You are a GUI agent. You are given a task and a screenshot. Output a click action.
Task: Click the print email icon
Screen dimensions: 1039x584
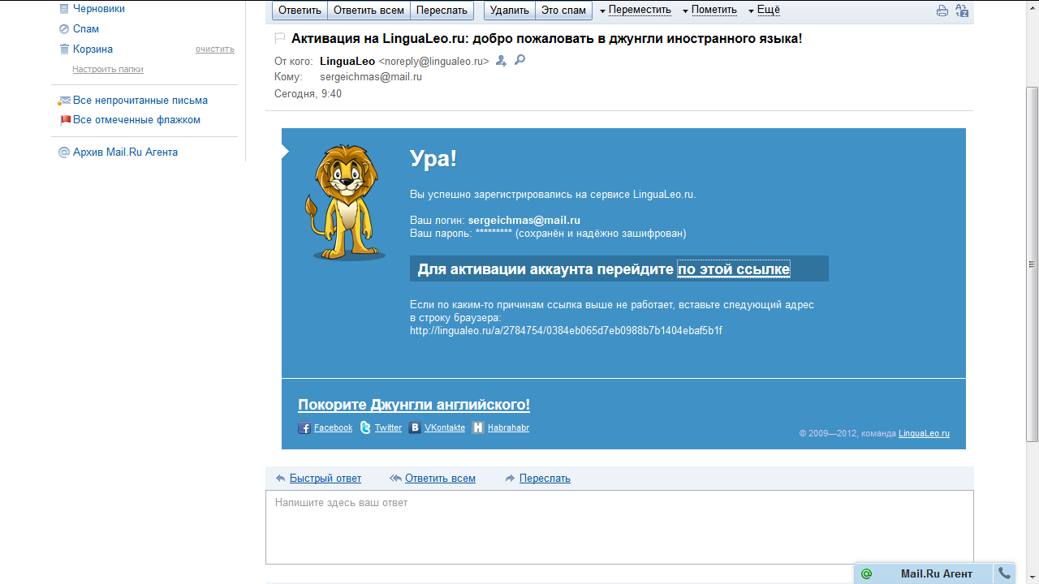942,11
